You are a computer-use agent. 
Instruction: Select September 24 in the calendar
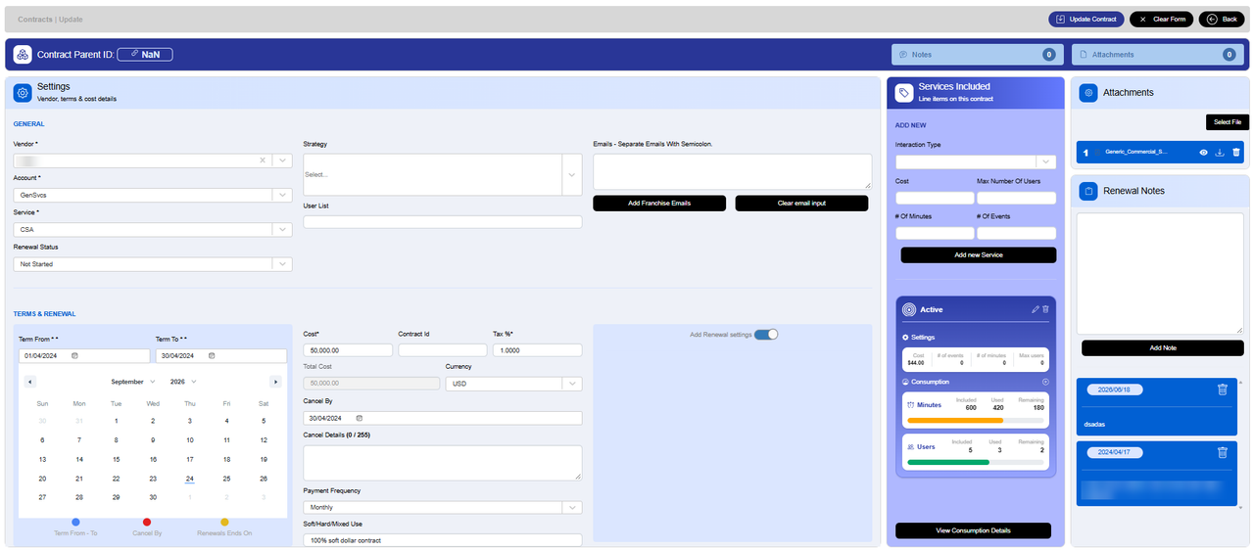pyautogui.click(x=190, y=479)
